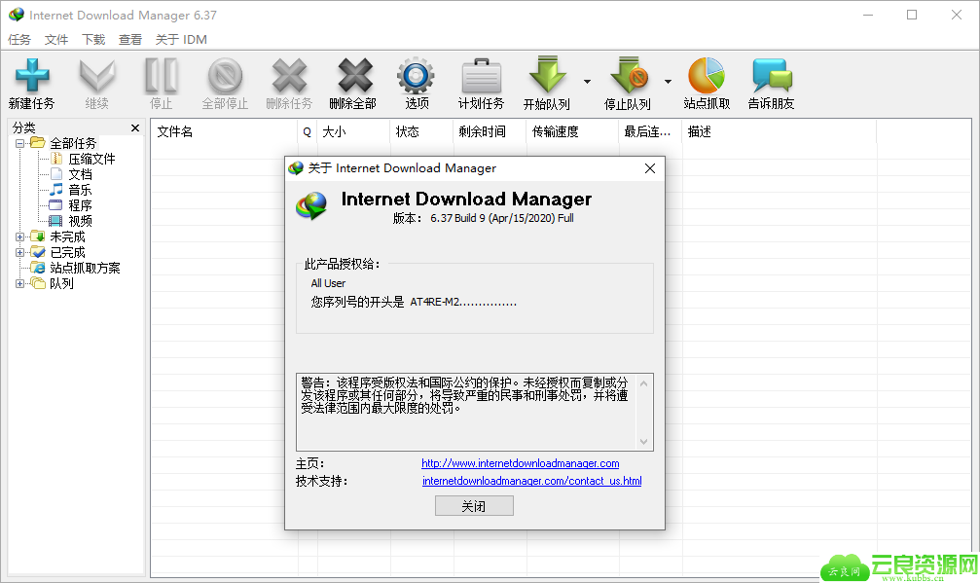Screen dimensions: 980x583
Task: Click the 停止 (stop) toolbar icon
Action: click(162, 76)
